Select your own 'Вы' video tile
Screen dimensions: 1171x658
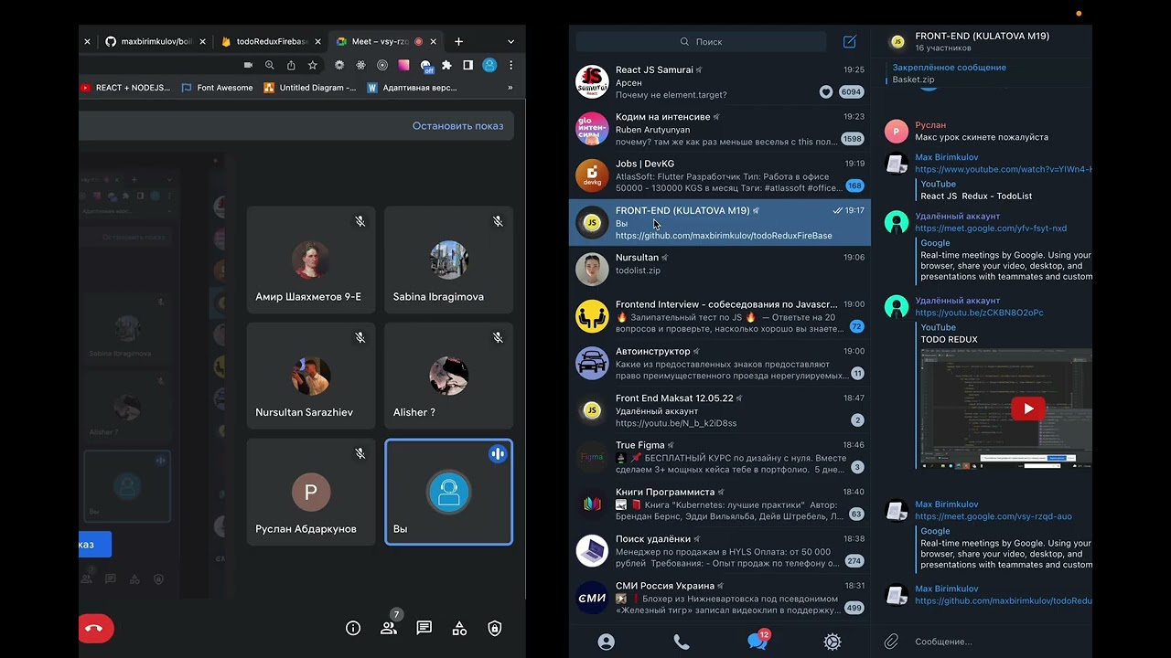point(448,492)
